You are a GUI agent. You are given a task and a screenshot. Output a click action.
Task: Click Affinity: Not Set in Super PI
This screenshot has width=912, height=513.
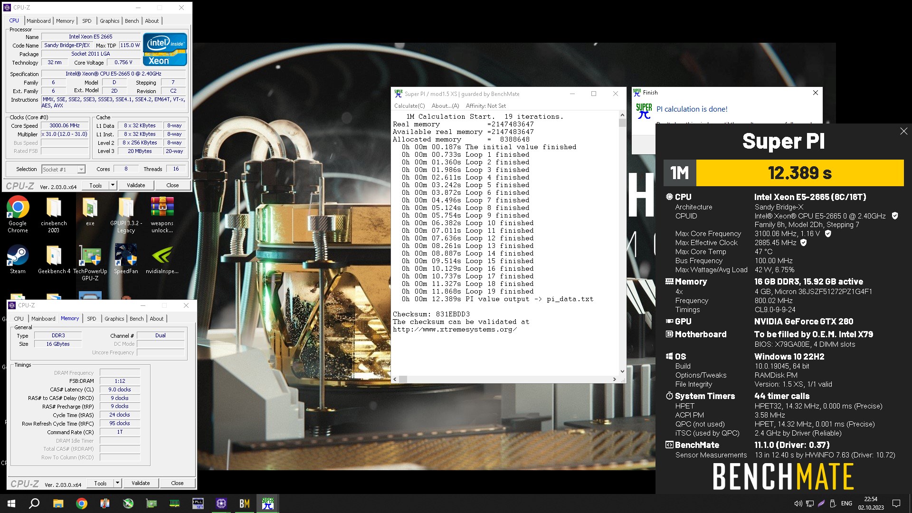point(486,106)
